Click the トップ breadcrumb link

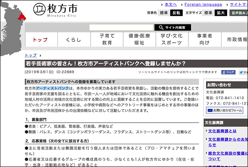point(31,55)
